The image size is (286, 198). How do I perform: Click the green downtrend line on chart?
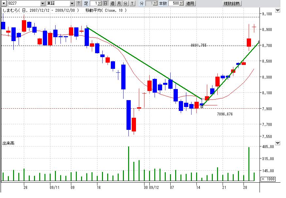(x=144, y=62)
